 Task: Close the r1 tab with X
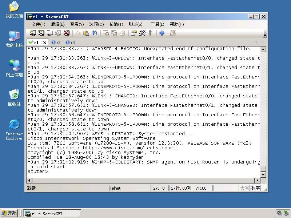[45, 43]
